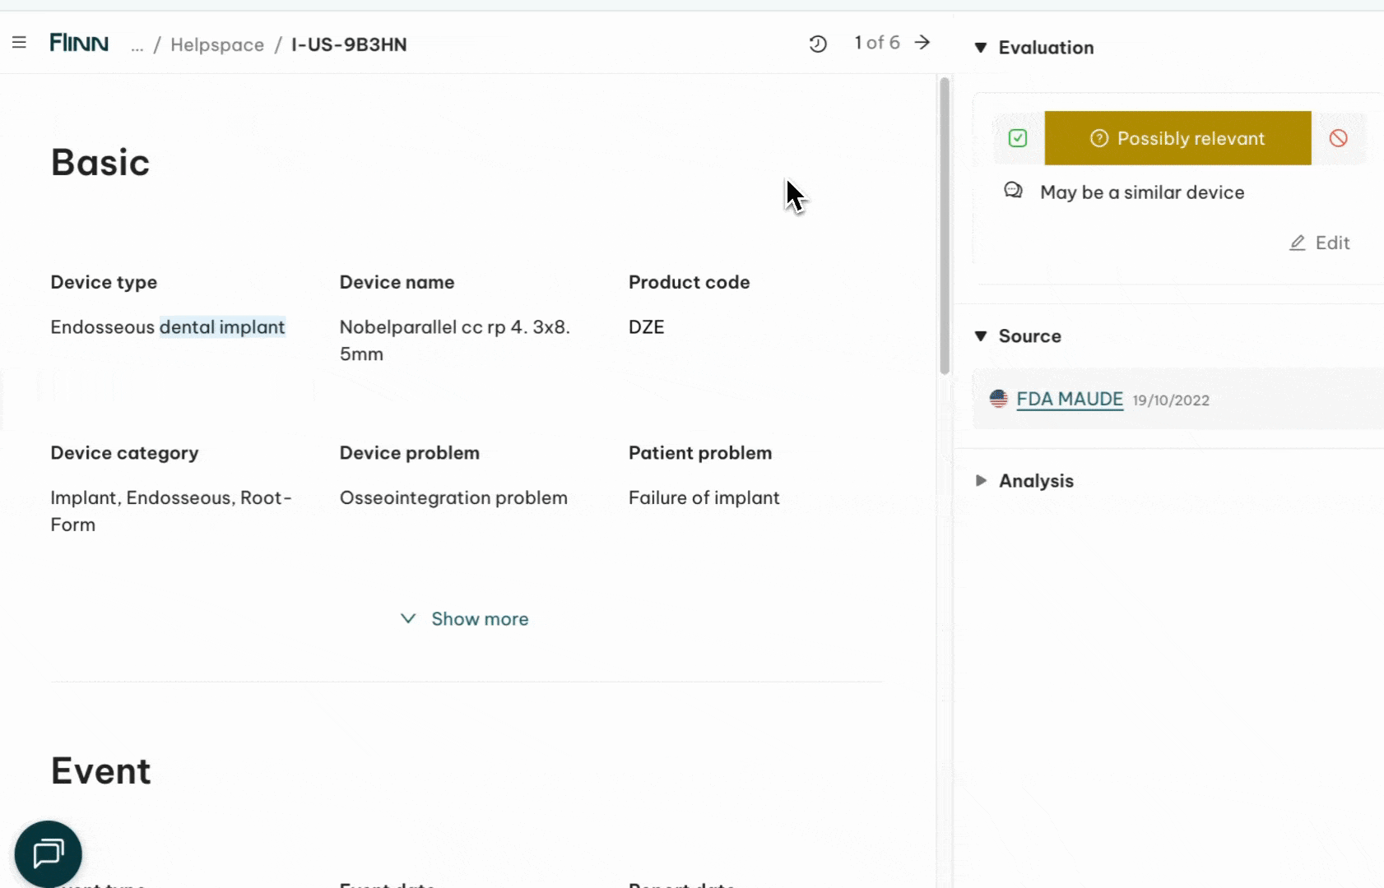
Task: Open the history clock icon
Action: coord(817,44)
